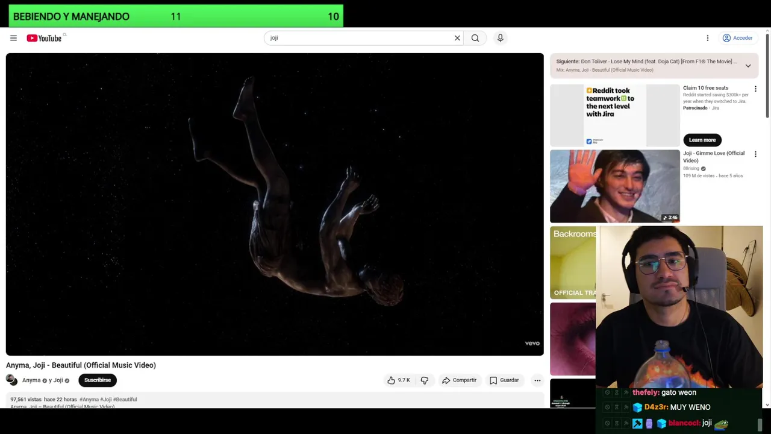Open the YouTube hamburger guide menu
Screen dimensions: 771x434
pos(13,38)
